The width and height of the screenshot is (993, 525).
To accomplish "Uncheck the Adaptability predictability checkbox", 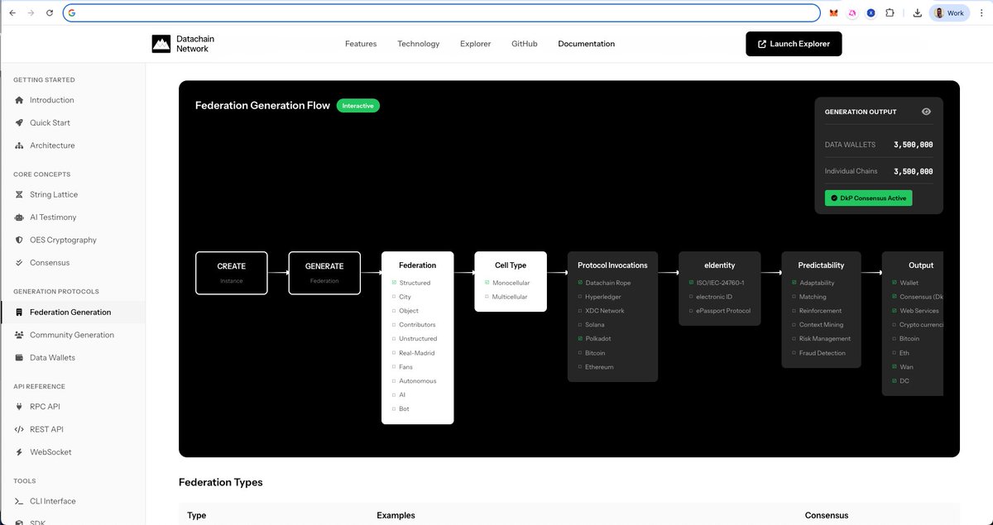I will click(x=794, y=283).
